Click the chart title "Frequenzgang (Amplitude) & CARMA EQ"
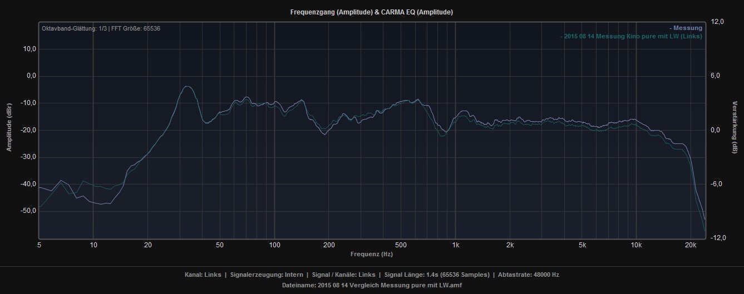The height and width of the screenshot is (294, 744). click(371, 12)
